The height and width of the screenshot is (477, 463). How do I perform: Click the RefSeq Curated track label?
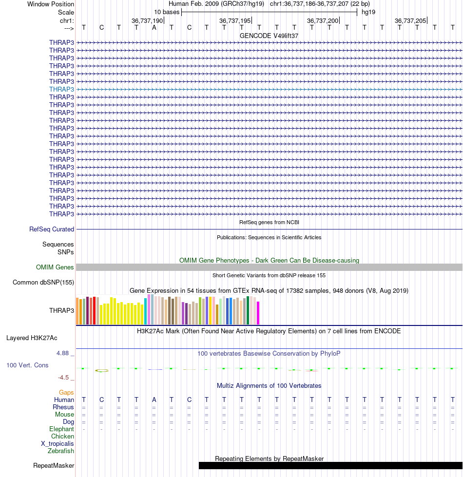click(x=52, y=229)
